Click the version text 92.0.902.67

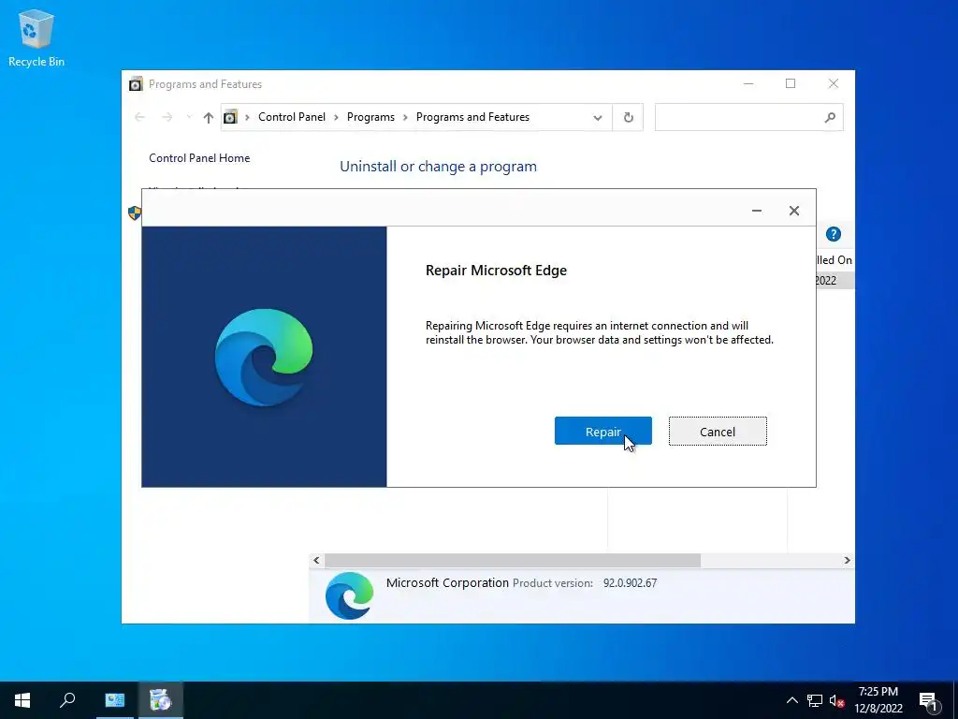[x=630, y=582]
